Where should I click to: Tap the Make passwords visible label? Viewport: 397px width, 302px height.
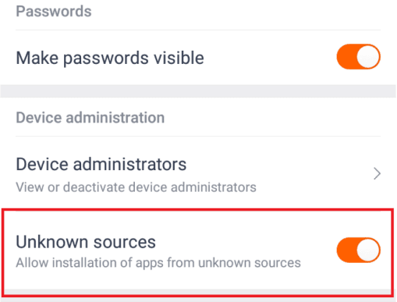click(110, 58)
